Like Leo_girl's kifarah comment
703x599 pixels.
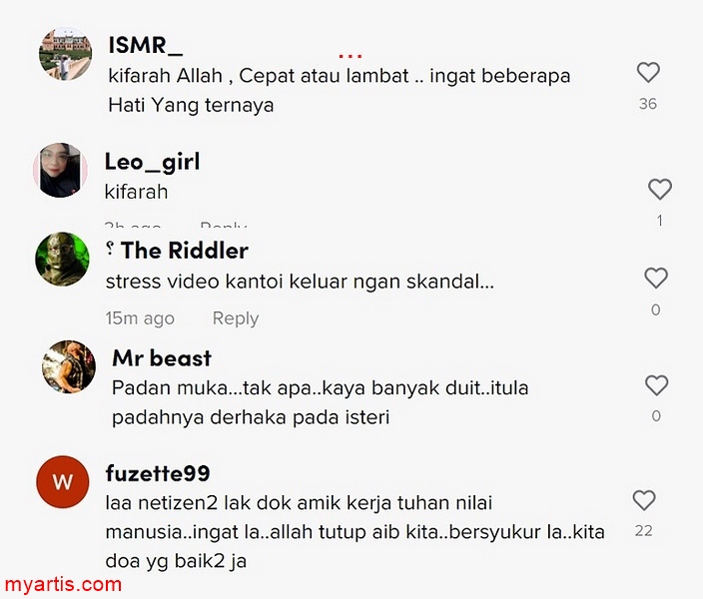[x=660, y=190]
